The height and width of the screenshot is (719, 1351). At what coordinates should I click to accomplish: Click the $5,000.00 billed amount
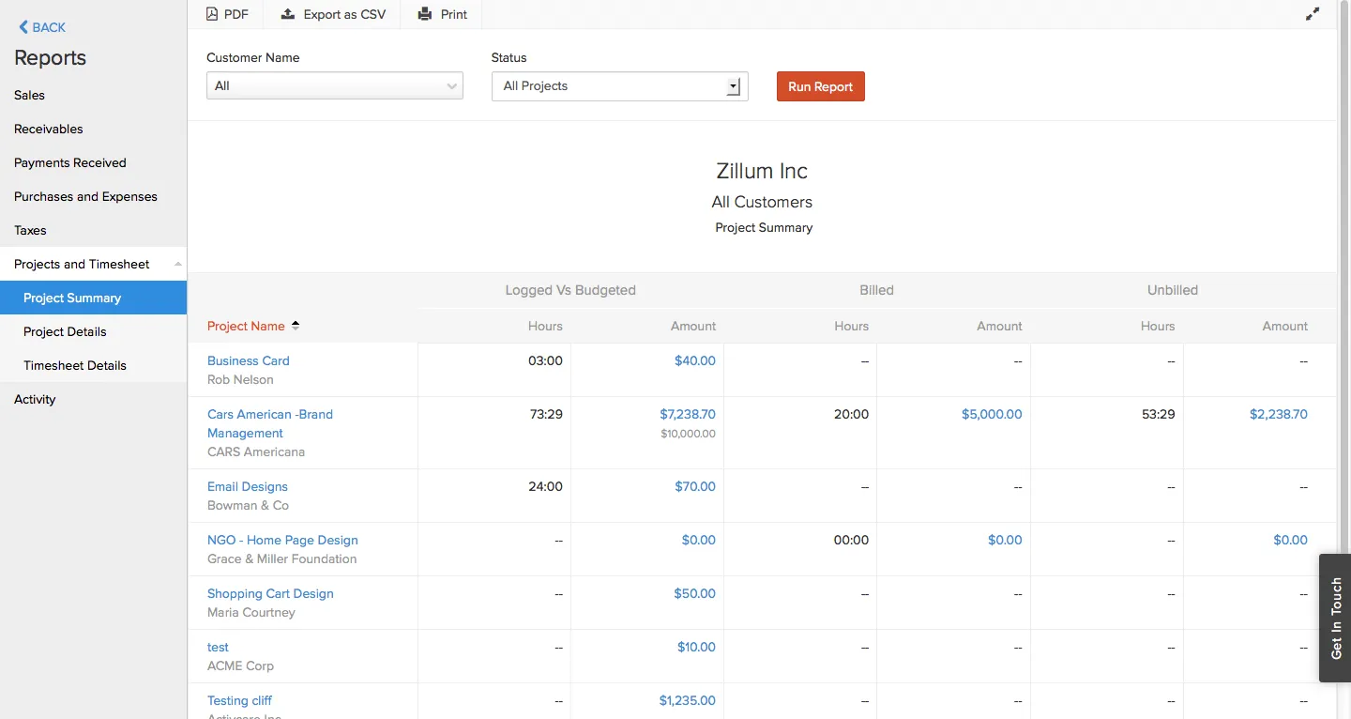click(x=991, y=414)
